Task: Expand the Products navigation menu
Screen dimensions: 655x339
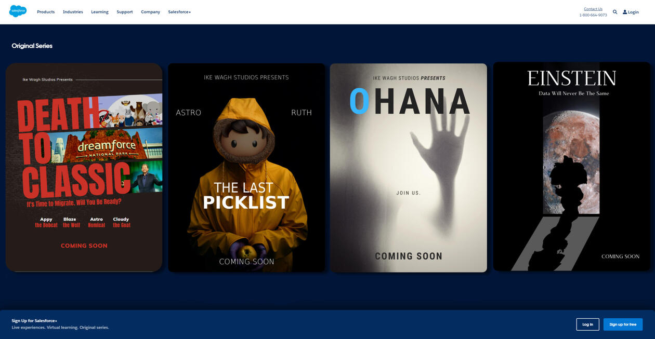Action: (46, 12)
